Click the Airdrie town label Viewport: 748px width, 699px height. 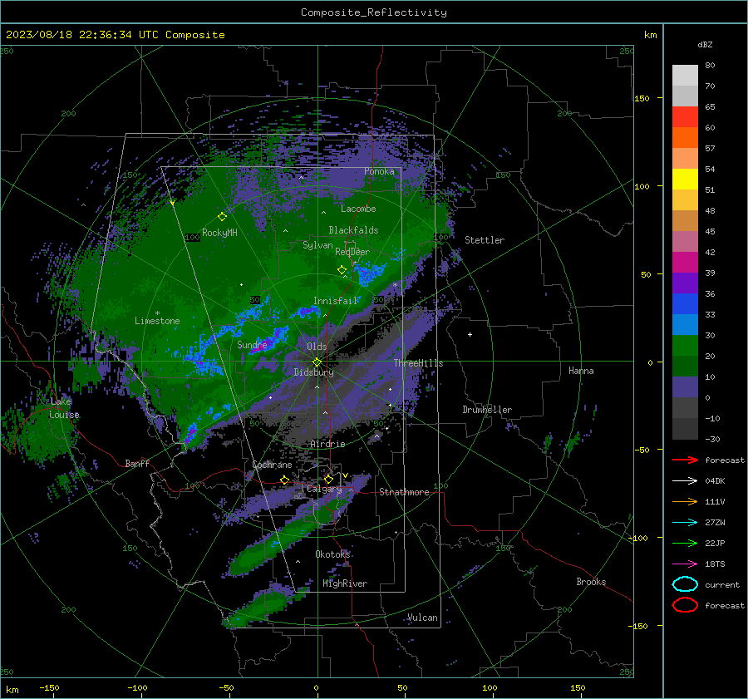327,444
